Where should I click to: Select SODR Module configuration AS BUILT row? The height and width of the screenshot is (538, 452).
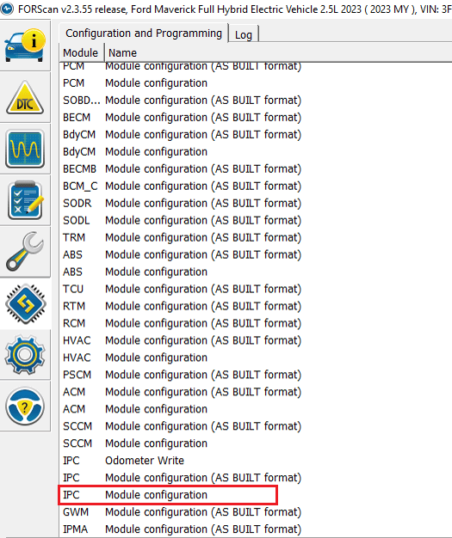coord(256,203)
